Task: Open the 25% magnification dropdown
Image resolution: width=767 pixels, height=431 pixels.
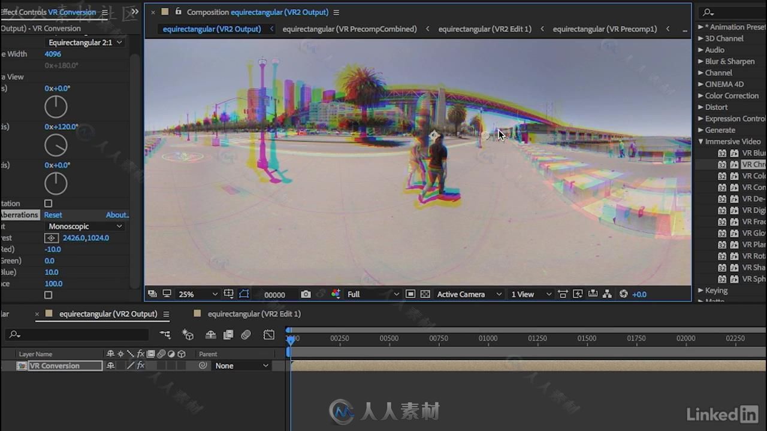Action: click(x=198, y=294)
